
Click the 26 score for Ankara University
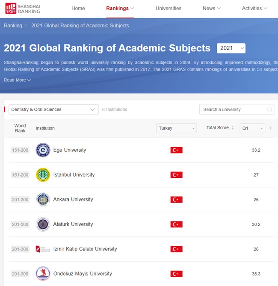[256, 200]
